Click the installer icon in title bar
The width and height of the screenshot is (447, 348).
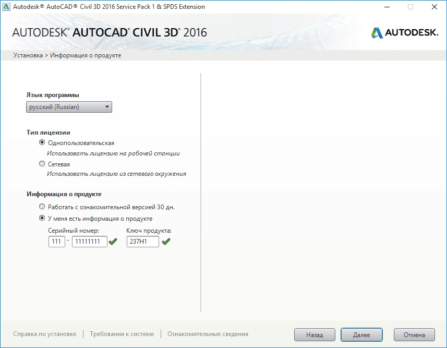pyautogui.click(x=6, y=7)
